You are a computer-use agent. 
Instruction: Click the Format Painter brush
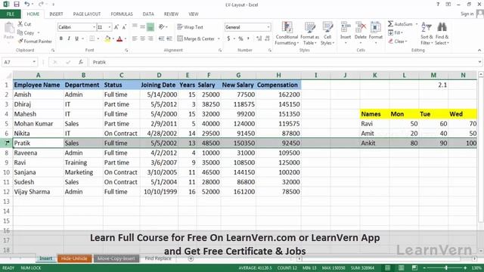20,41
